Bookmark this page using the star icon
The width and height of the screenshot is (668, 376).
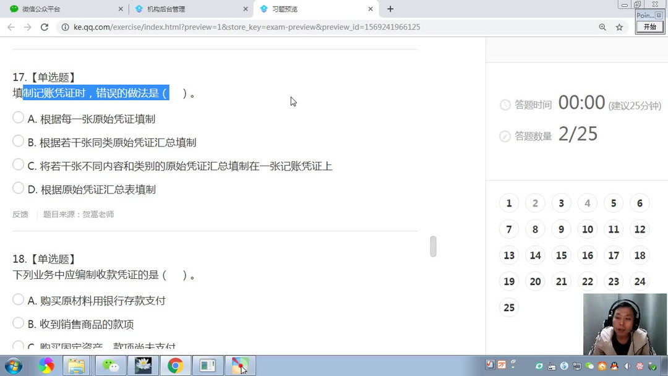(619, 27)
